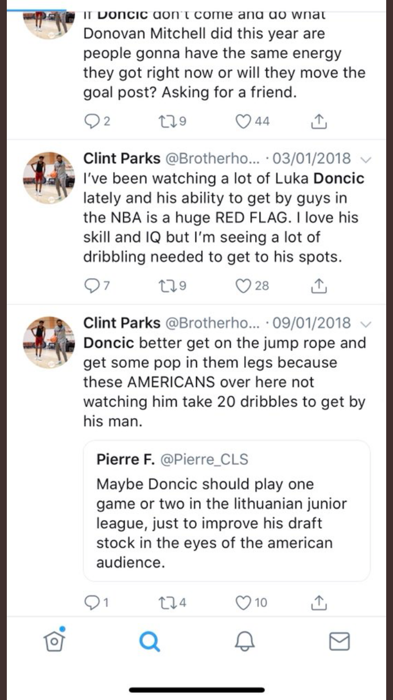Share the jump rope quote tweet
This screenshot has height=700, width=393.
(x=319, y=603)
